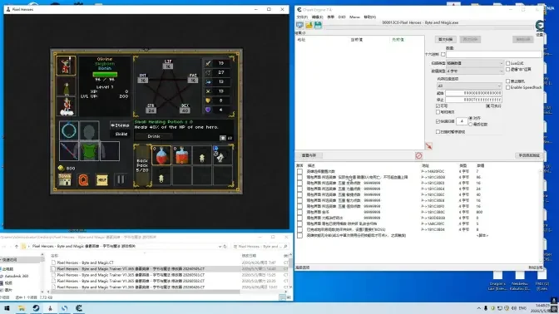
Task: Switch to the Skills tab in game
Action: tap(121, 134)
